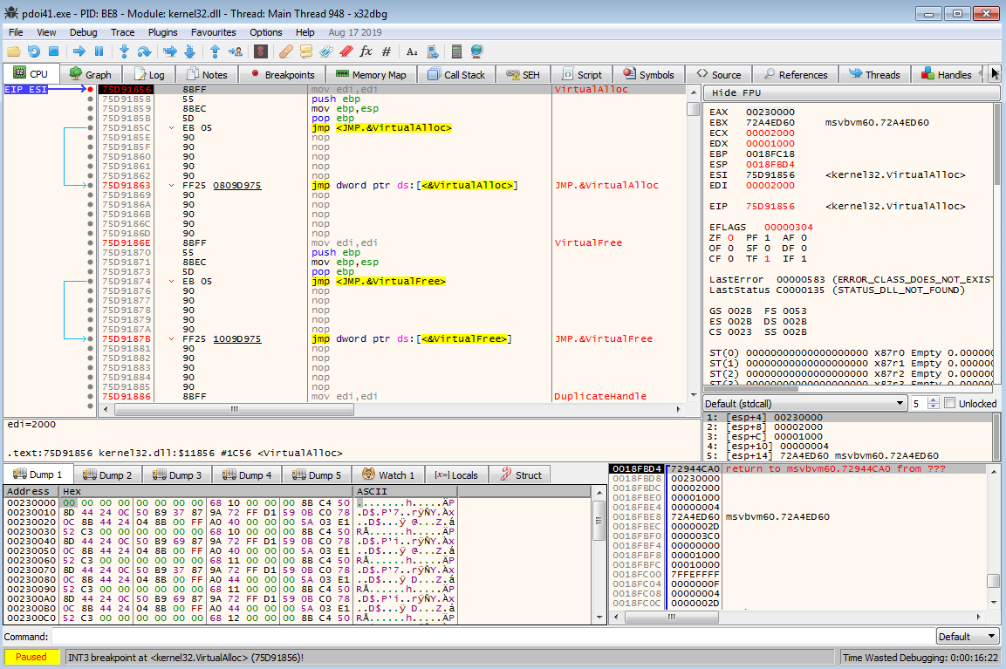Image resolution: width=1006 pixels, height=669 pixels.
Task: Toggle breakpoint dot at address 75D91858
Action: click(91, 99)
